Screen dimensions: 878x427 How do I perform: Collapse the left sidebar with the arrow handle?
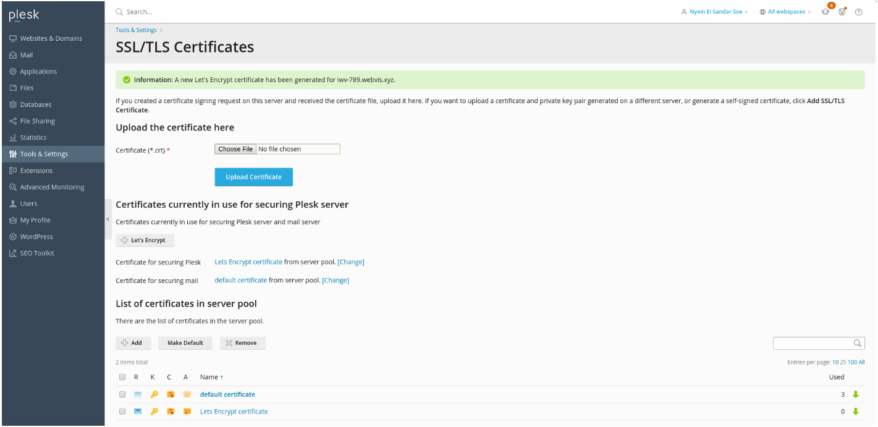click(x=108, y=219)
